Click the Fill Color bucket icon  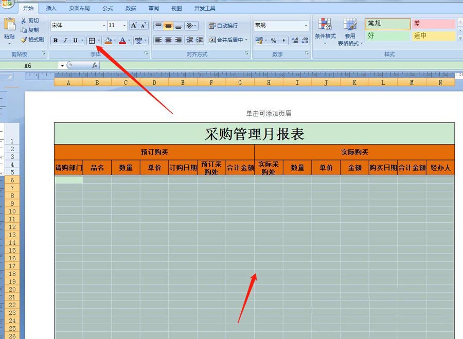108,40
